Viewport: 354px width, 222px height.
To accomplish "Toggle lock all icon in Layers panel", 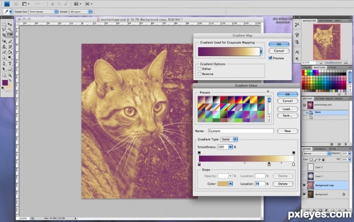I will (x=323, y=160).
